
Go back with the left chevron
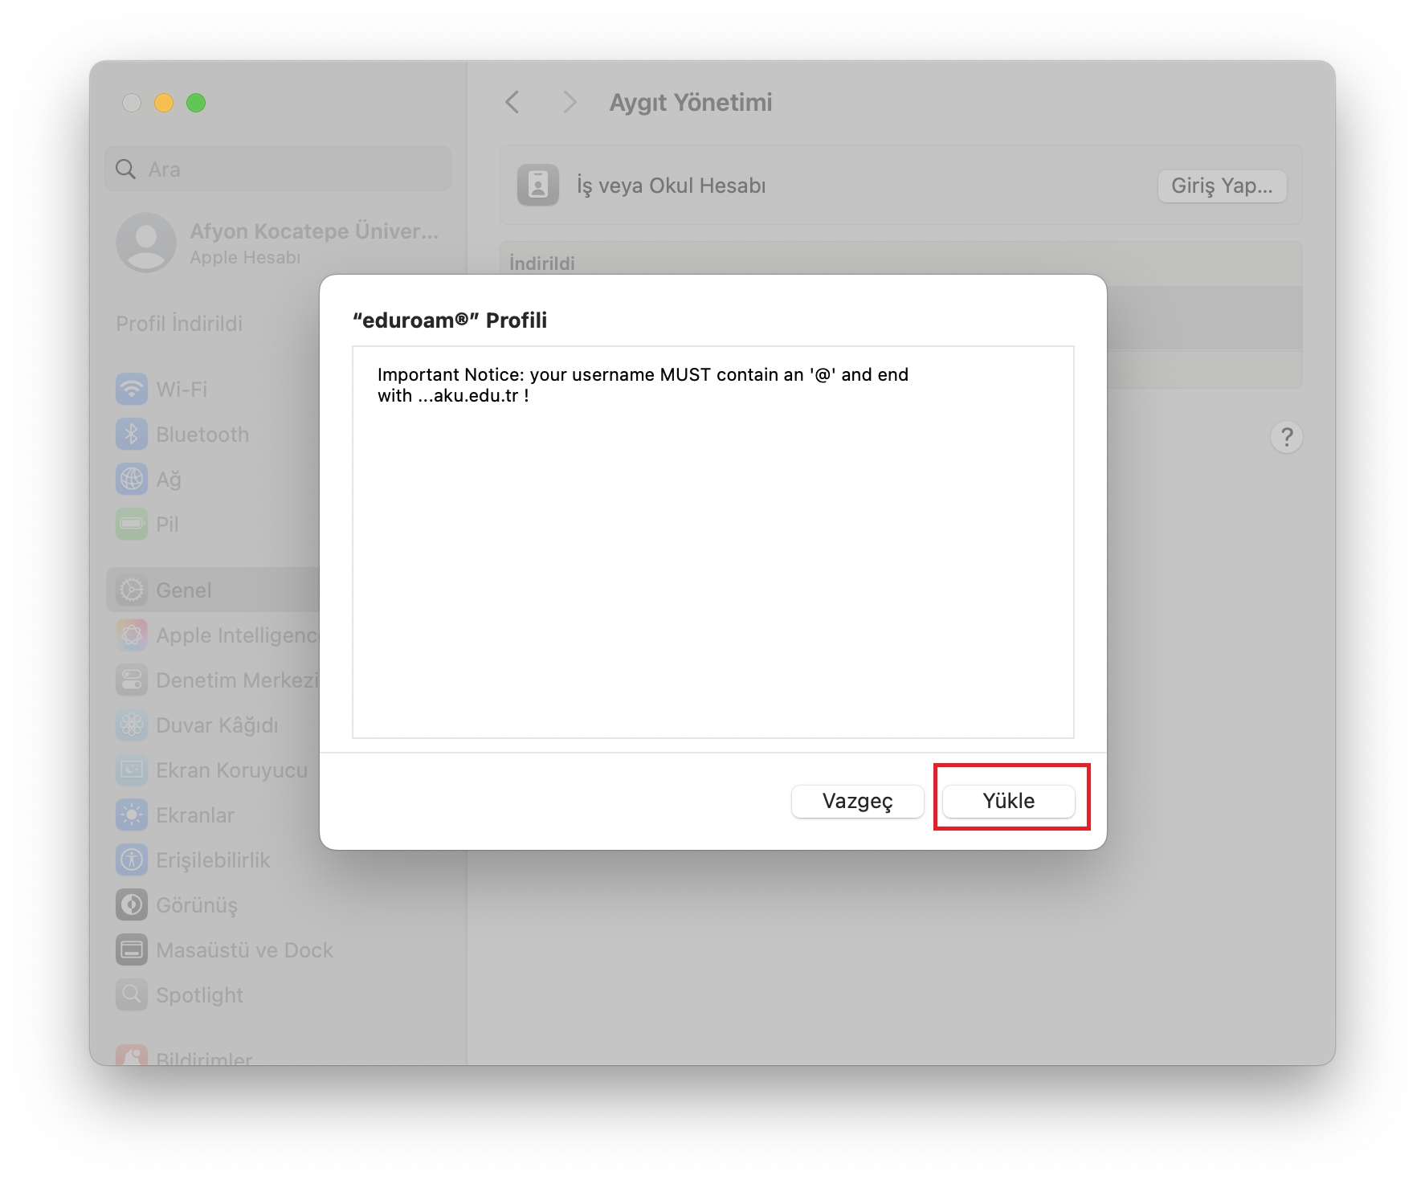512,102
